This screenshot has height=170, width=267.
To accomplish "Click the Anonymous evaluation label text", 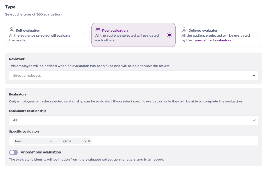I will pos(41,152).
